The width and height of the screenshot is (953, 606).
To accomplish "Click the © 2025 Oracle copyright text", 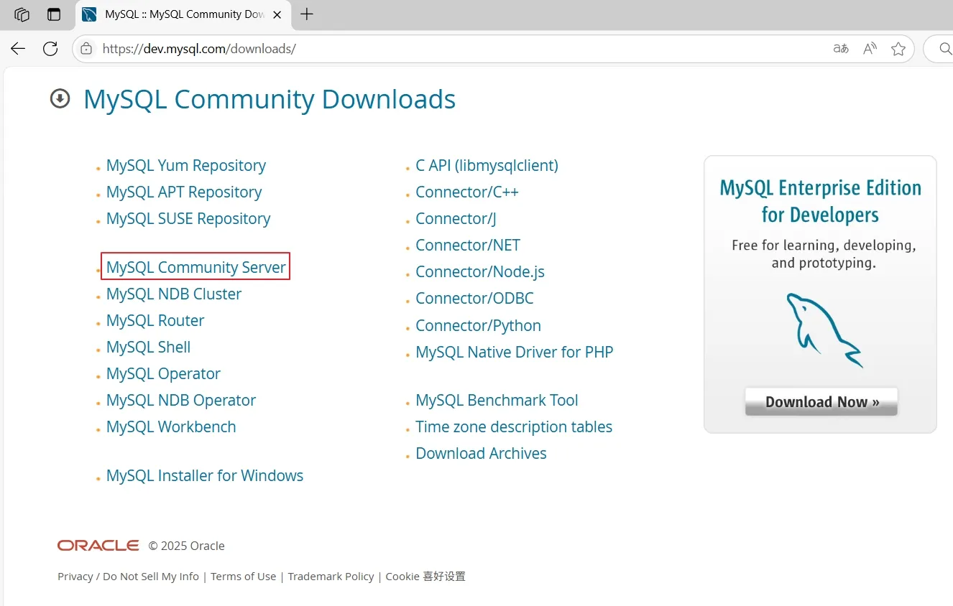I will click(x=187, y=546).
